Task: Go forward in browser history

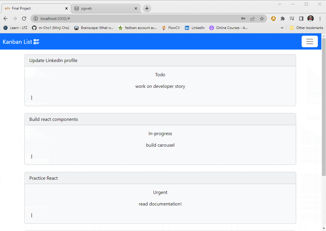Action: point(15,19)
